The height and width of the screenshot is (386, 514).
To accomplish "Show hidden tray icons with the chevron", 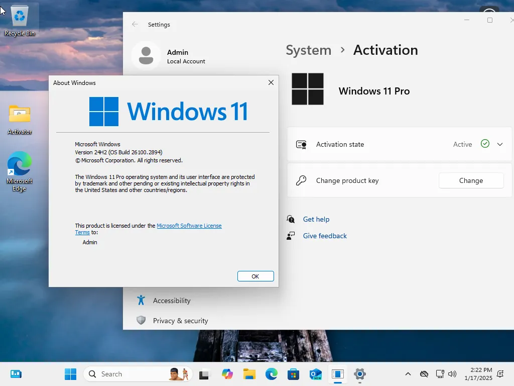I will tap(408, 374).
